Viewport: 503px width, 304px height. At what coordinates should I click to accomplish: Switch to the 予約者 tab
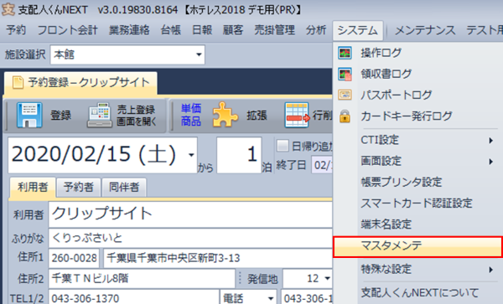coord(78,187)
